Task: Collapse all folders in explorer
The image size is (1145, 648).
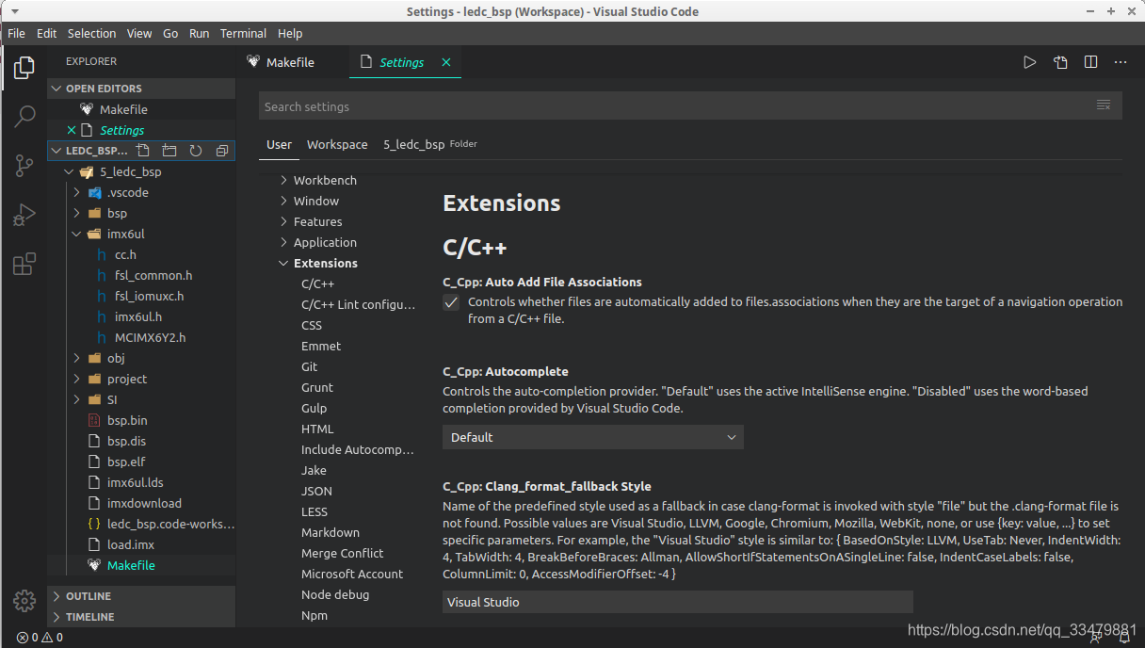Action: 222,151
